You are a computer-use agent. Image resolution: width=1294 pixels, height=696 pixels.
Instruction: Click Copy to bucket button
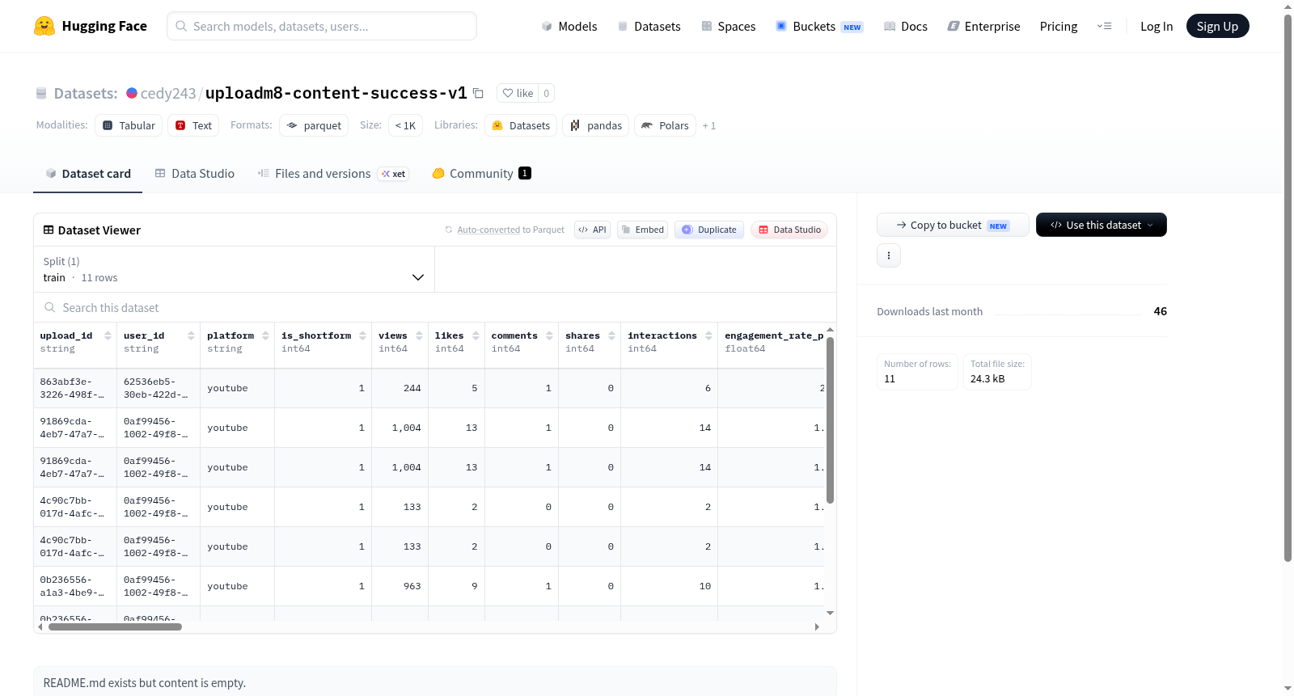pyautogui.click(x=953, y=225)
